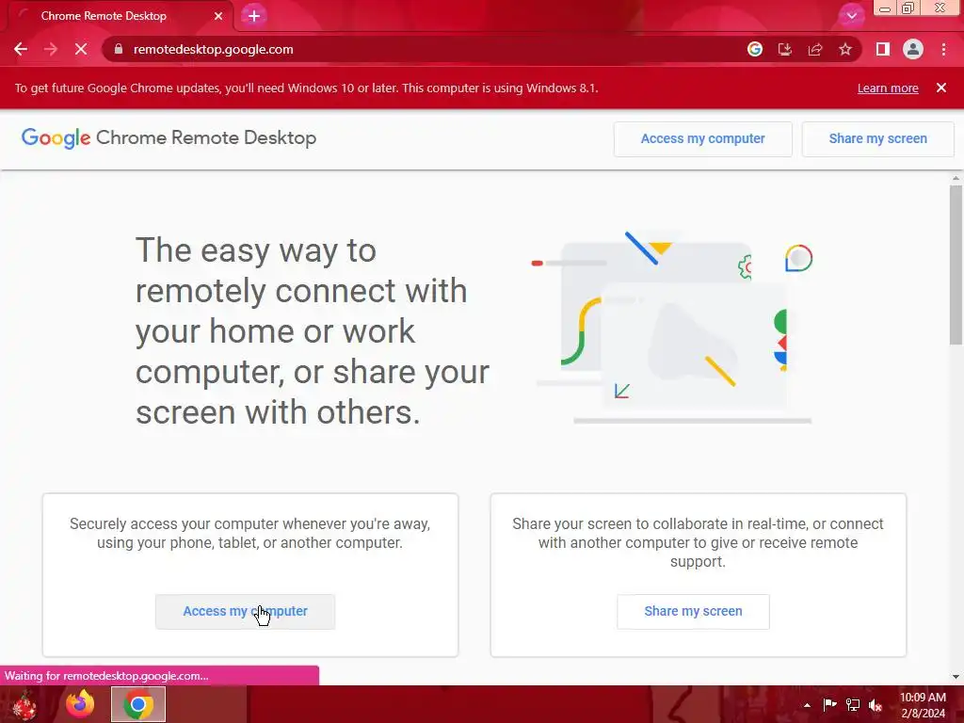The width and height of the screenshot is (964, 723).
Task: Click the main headline text
Action: point(313,330)
